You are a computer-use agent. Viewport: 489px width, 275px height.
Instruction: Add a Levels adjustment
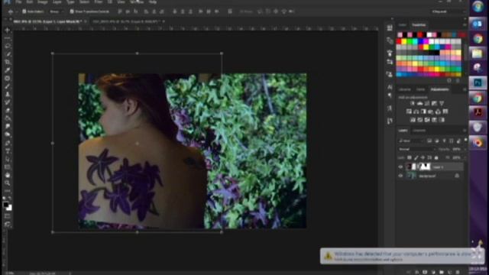pyautogui.click(x=419, y=103)
